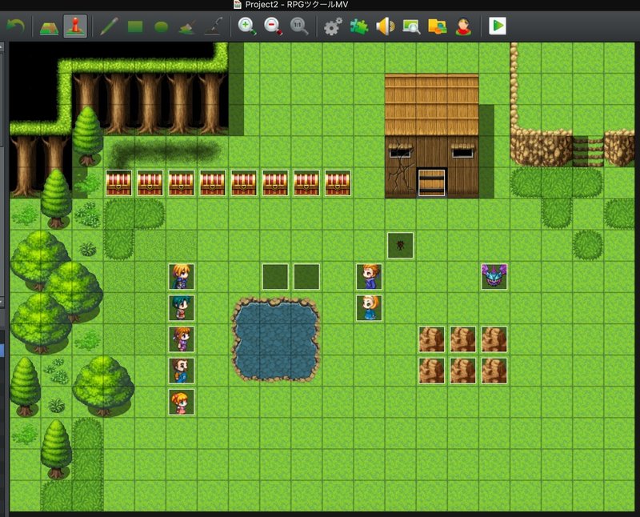The width and height of the screenshot is (640, 517).
Task: Select the Shadow Pen tool
Action: [214, 26]
